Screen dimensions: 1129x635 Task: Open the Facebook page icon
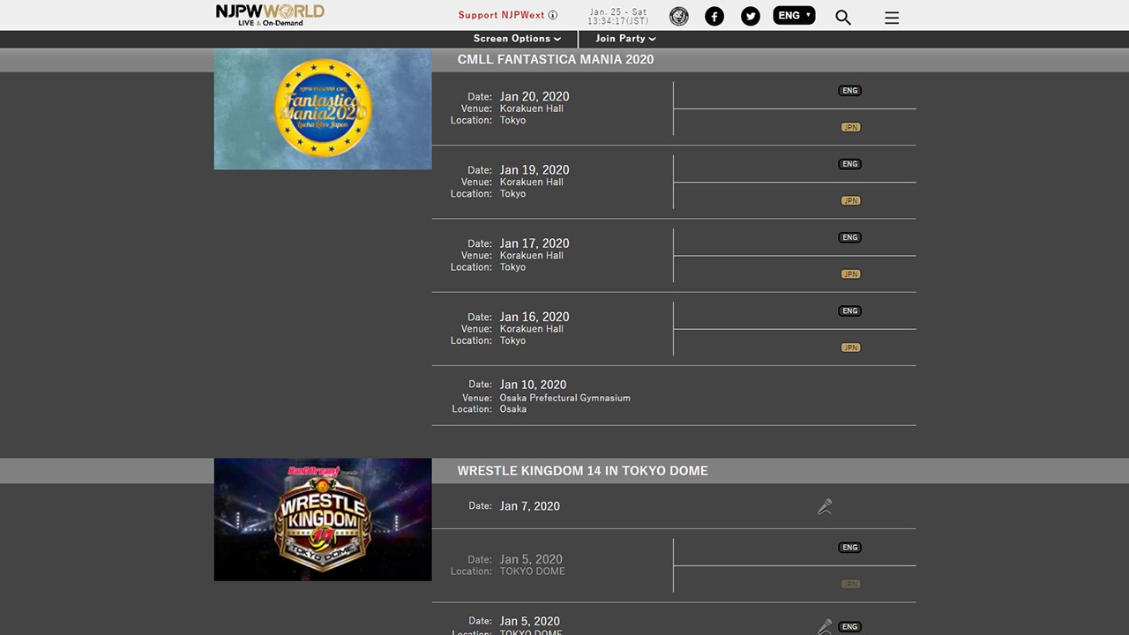click(714, 16)
